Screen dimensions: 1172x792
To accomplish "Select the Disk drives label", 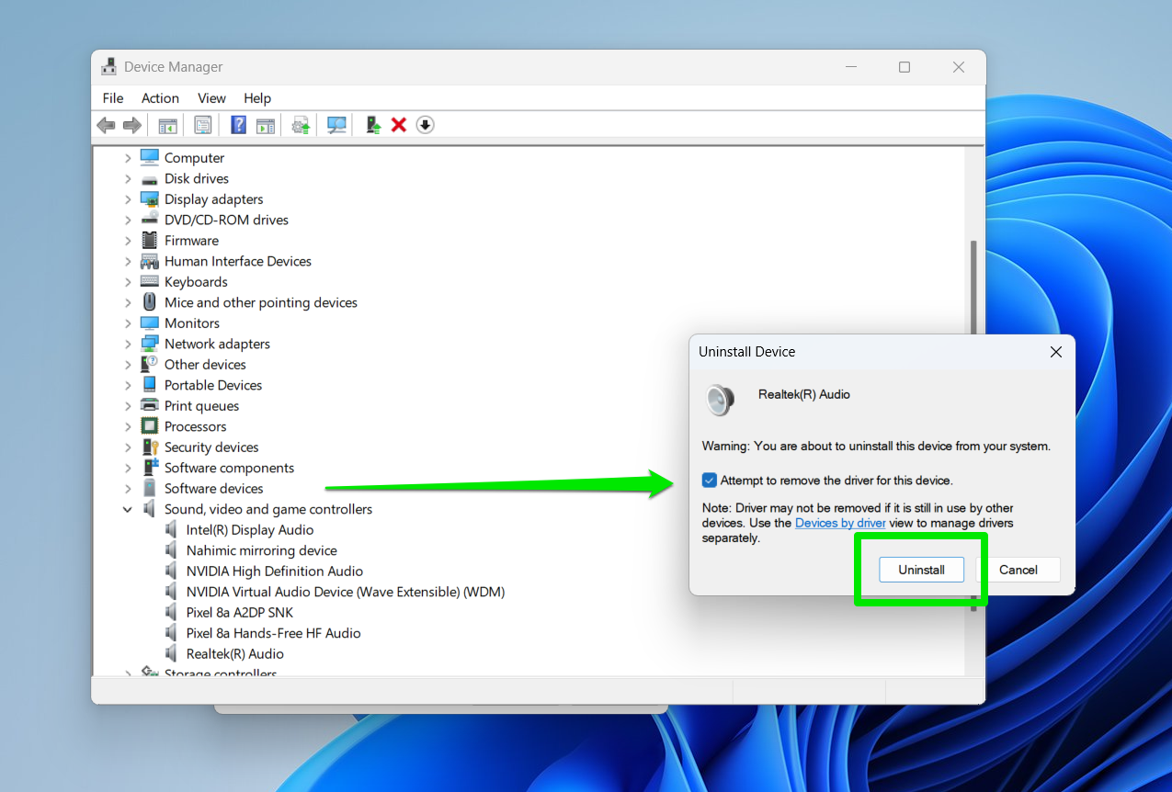I will (x=197, y=179).
